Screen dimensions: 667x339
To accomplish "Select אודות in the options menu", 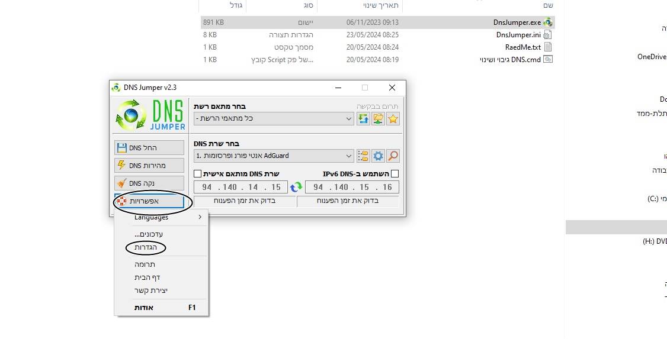I will coord(144,308).
